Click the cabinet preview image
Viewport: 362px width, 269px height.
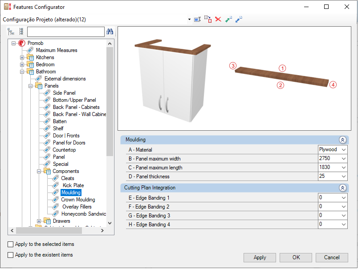tap(173, 80)
